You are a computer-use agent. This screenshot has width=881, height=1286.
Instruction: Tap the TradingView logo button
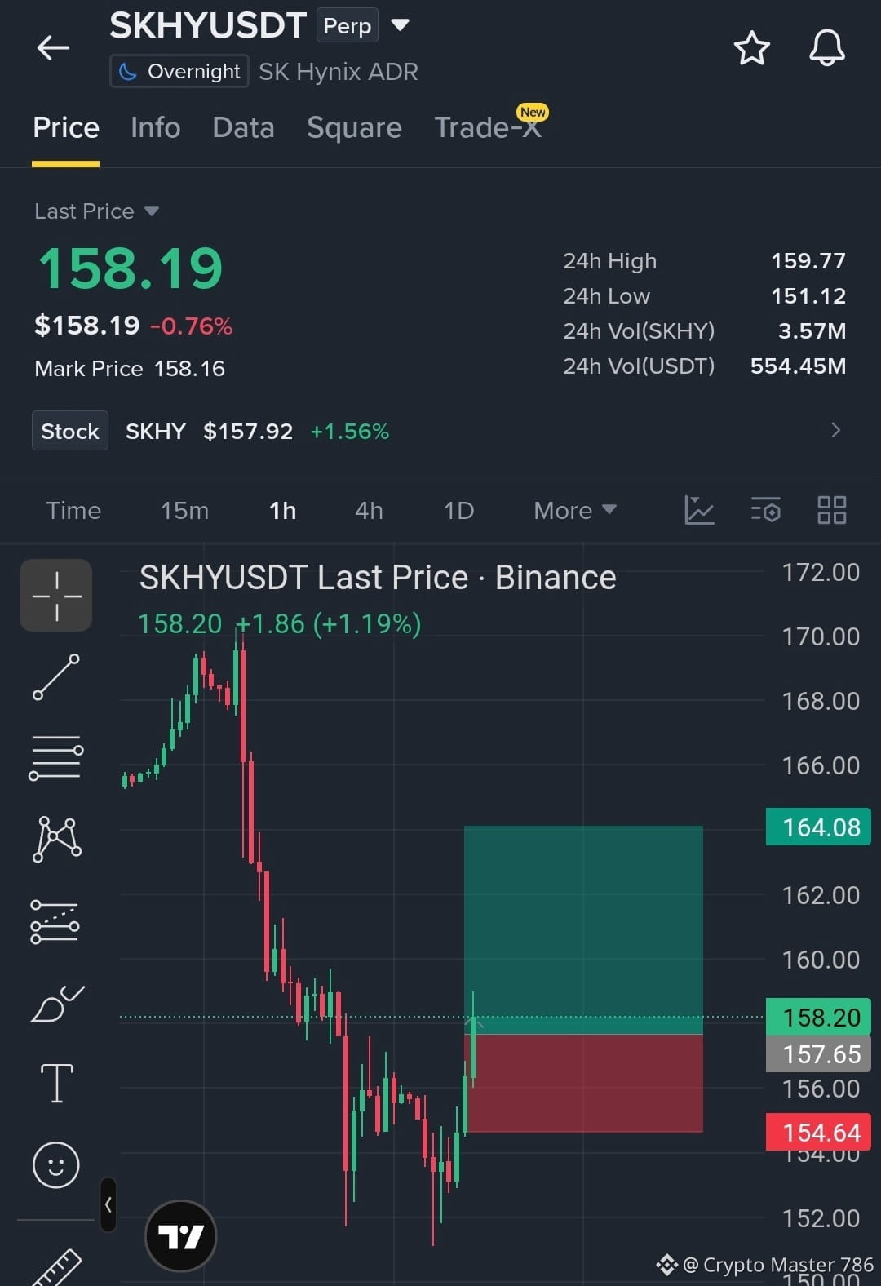pos(180,1236)
